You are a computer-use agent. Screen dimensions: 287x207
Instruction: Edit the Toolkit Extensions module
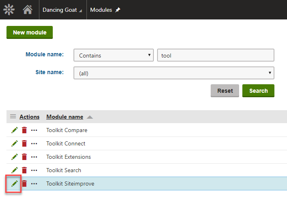[x=14, y=157]
